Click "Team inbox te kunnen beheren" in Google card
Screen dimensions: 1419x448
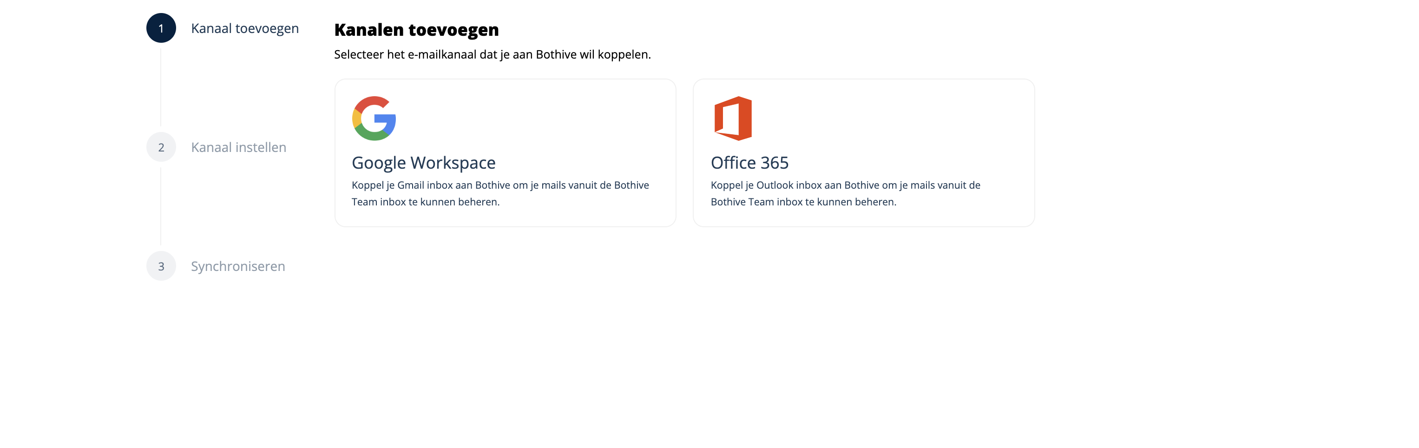[x=425, y=202]
